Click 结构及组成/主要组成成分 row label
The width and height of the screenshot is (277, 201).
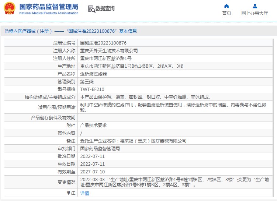click(50, 97)
